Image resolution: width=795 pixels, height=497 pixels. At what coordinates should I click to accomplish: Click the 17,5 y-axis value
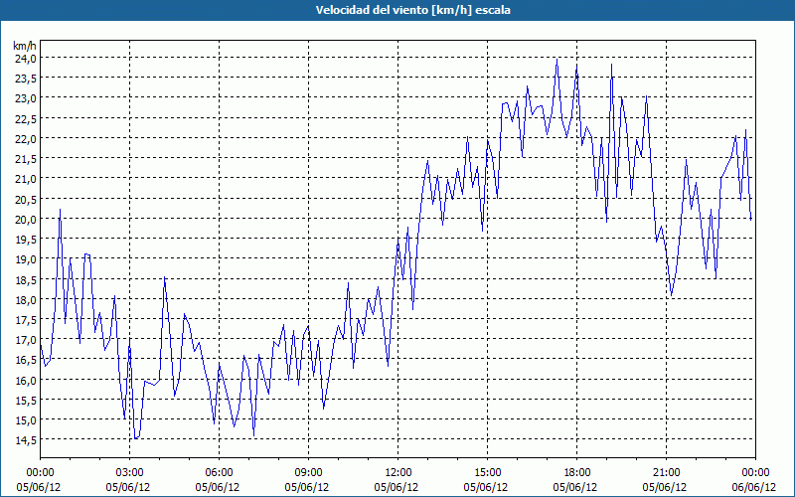point(25,320)
